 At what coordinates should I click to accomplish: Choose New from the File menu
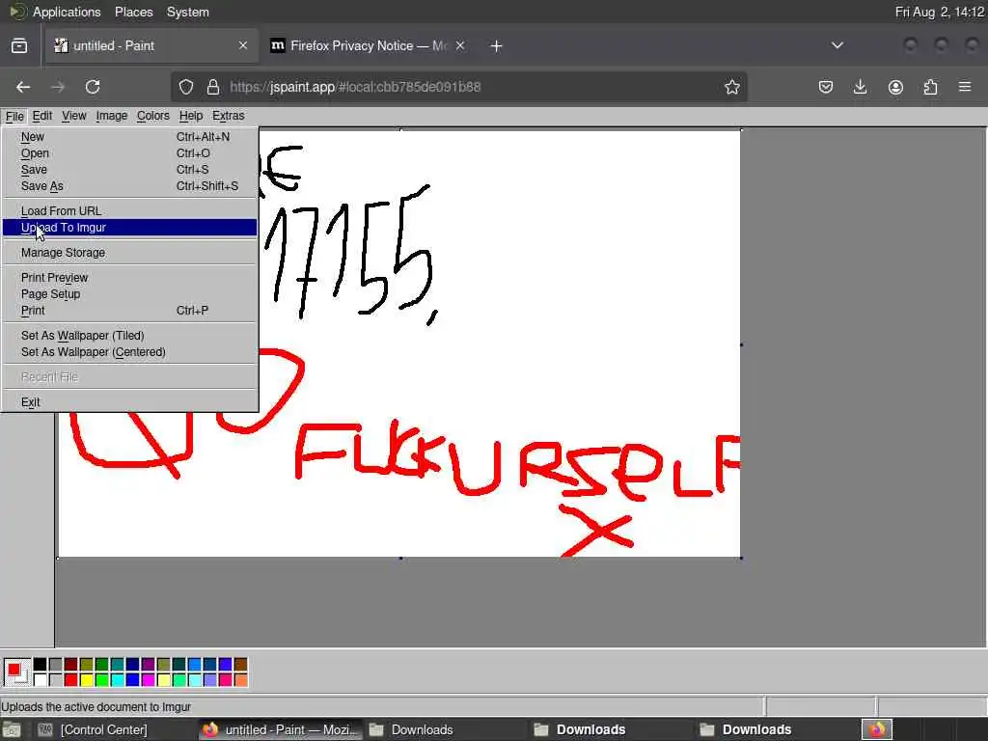tap(129, 137)
